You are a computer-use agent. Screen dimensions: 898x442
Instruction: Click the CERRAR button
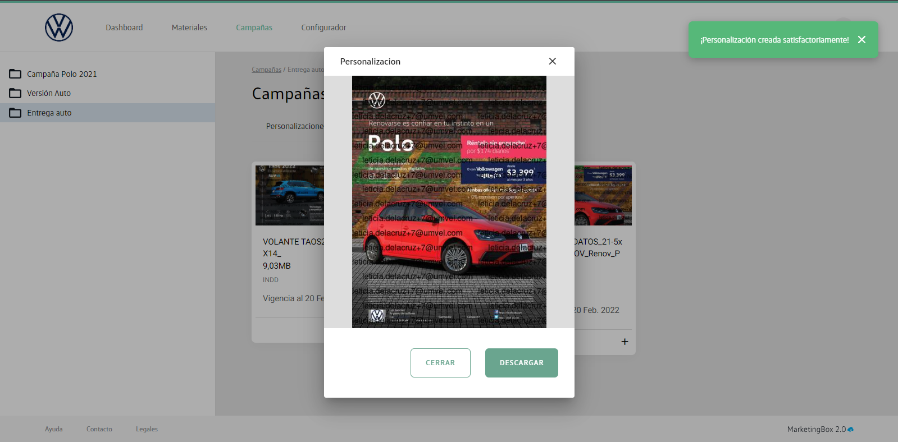point(440,363)
